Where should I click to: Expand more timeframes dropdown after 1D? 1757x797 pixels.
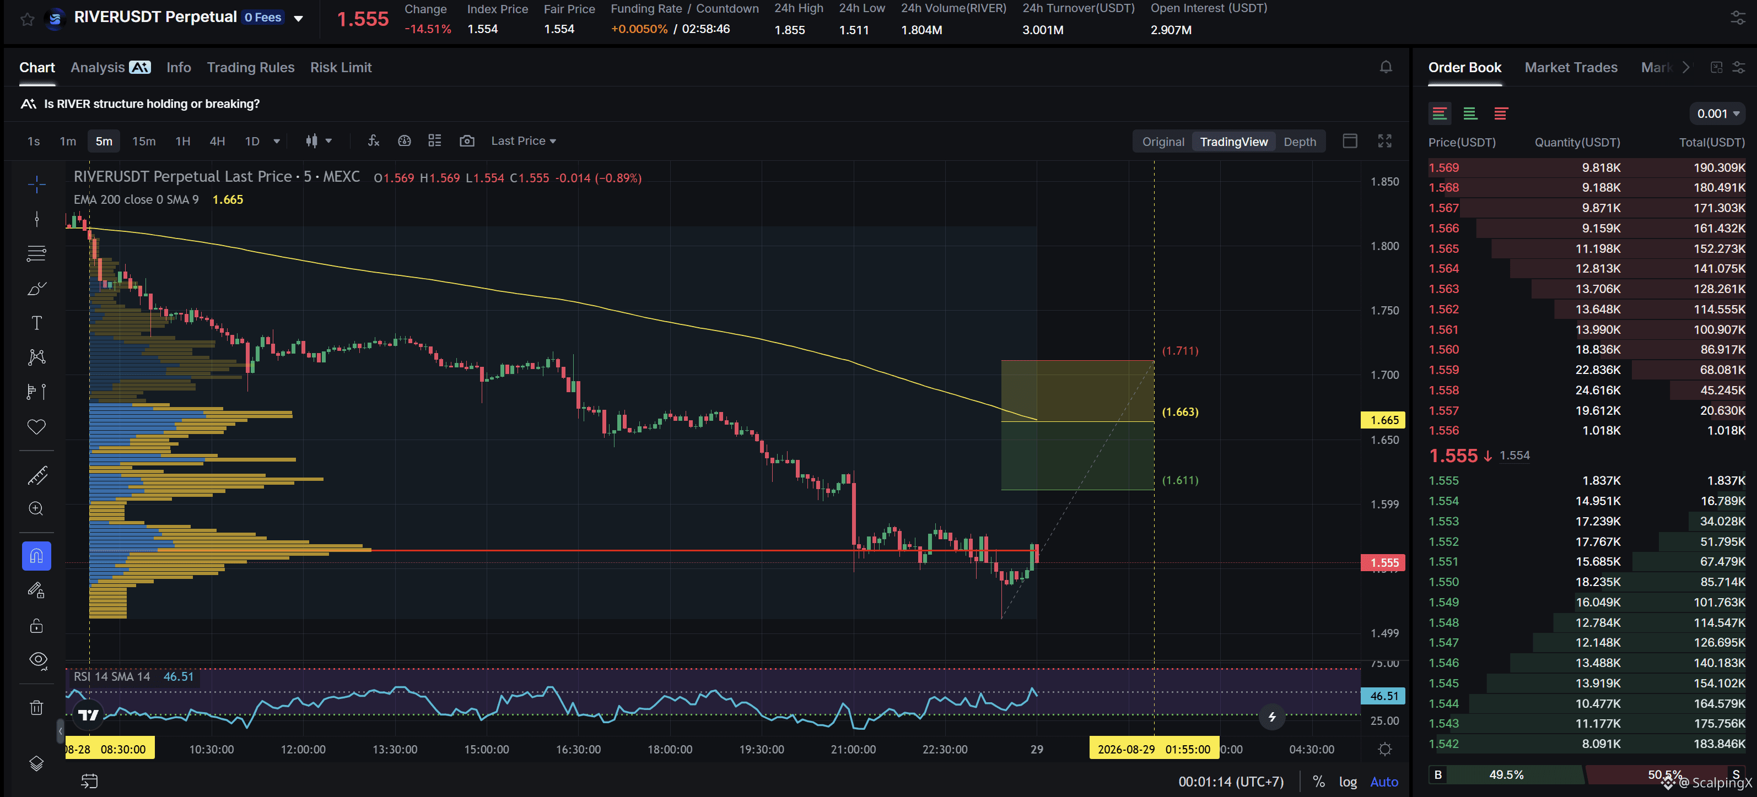276,141
